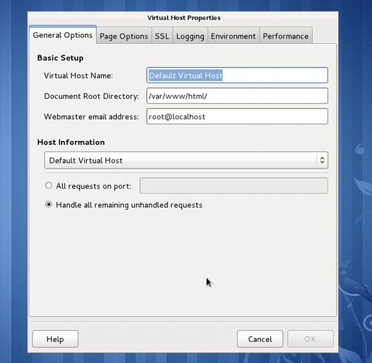Click the Virtual Host Properties title bar
Image resolution: width=372 pixels, height=363 pixels.
pyautogui.click(x=183, y=18)
